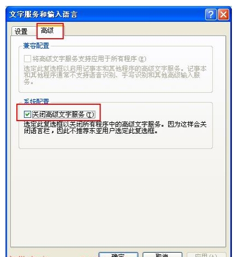This screenshot has width=233, height=257.
Task: Click the question mark help button
Action: coord(211,14)
